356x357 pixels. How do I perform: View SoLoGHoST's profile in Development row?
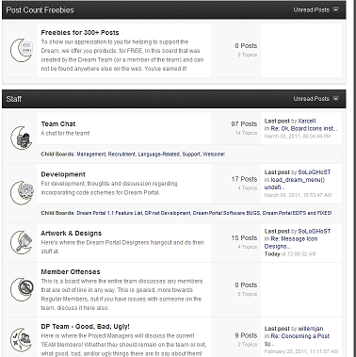coord(315,172)
